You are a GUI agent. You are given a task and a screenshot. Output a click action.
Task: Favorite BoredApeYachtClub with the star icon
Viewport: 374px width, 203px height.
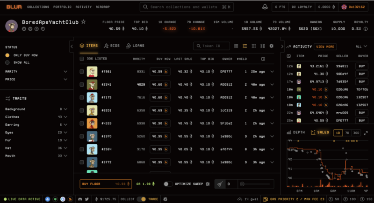pyautogui.click(x=83, y=22)
